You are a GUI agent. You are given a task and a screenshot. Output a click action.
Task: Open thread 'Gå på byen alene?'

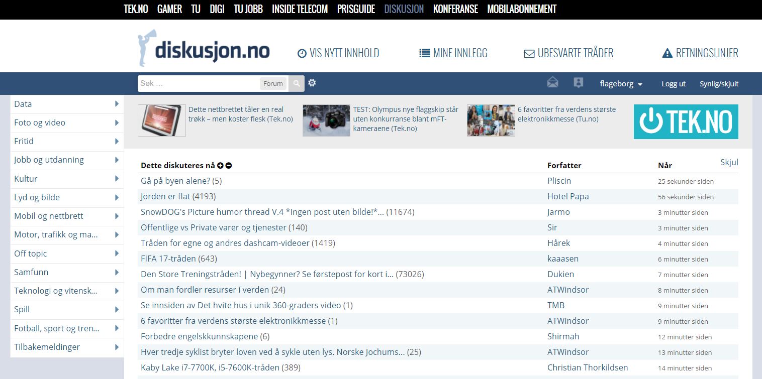coord(175,181)
